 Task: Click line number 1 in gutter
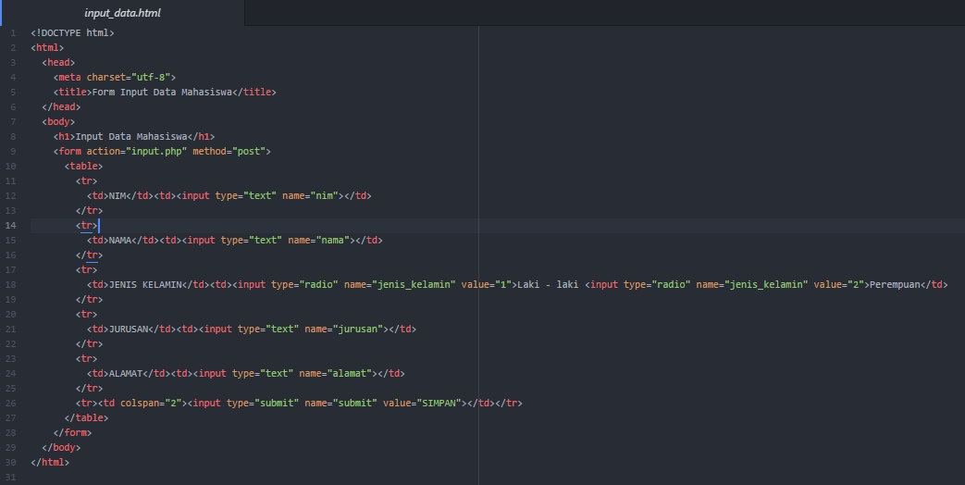(x=13, y=33)
